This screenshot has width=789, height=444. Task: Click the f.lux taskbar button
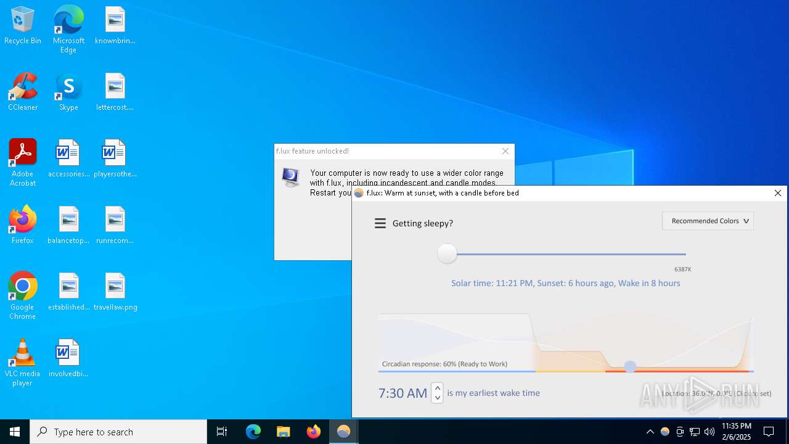(344, 432)
